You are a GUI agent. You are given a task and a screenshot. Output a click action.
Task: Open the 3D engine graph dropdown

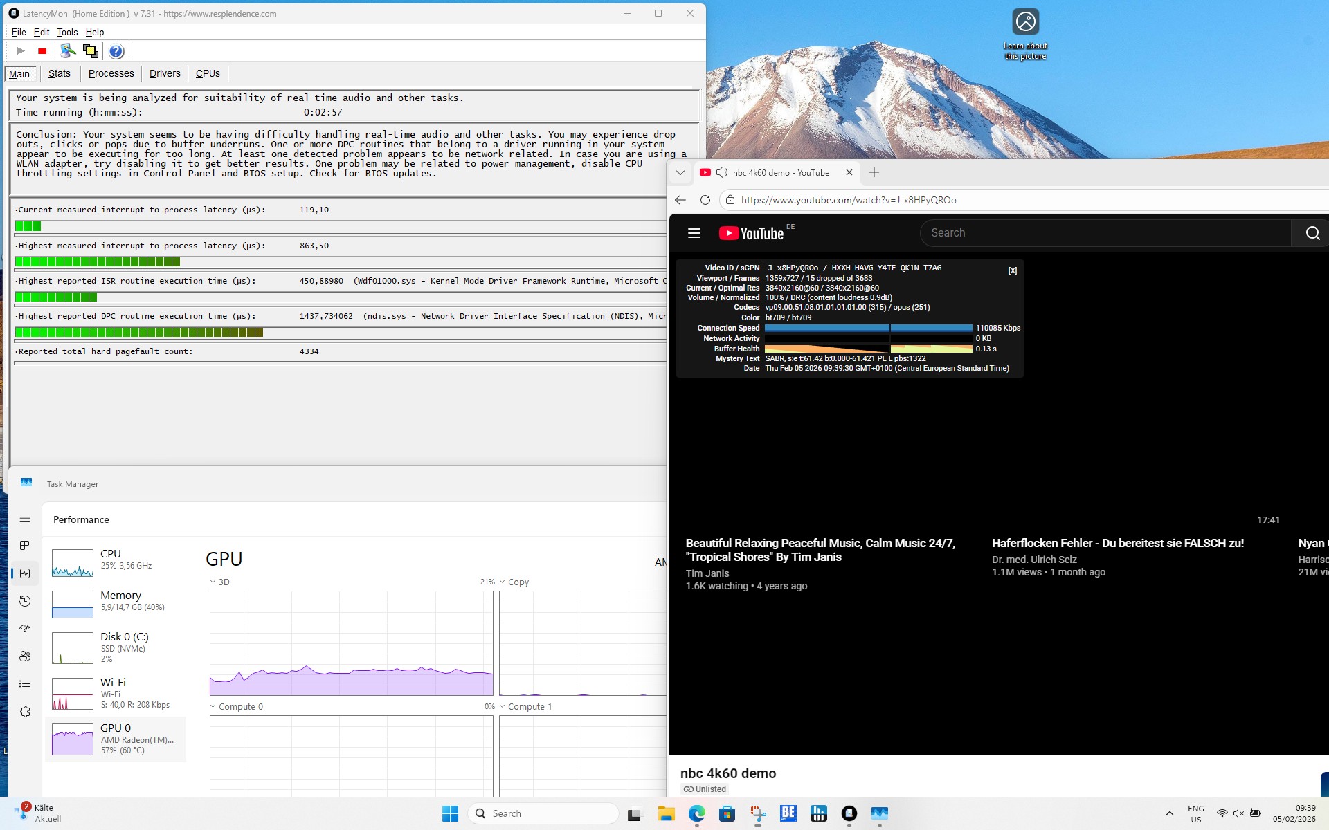tap(213, 582)
